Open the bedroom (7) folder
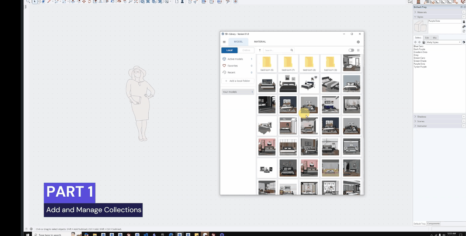466x236 pixels. [288, 63]
